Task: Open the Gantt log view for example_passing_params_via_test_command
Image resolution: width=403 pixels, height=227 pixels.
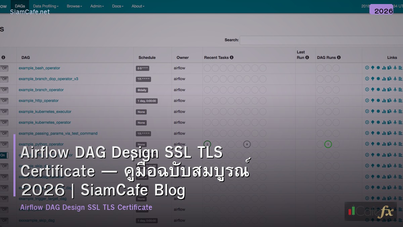Action: [400, 133]
